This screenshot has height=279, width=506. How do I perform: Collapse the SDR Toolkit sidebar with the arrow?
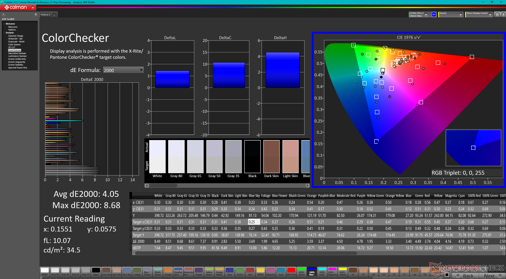point(36,14)
